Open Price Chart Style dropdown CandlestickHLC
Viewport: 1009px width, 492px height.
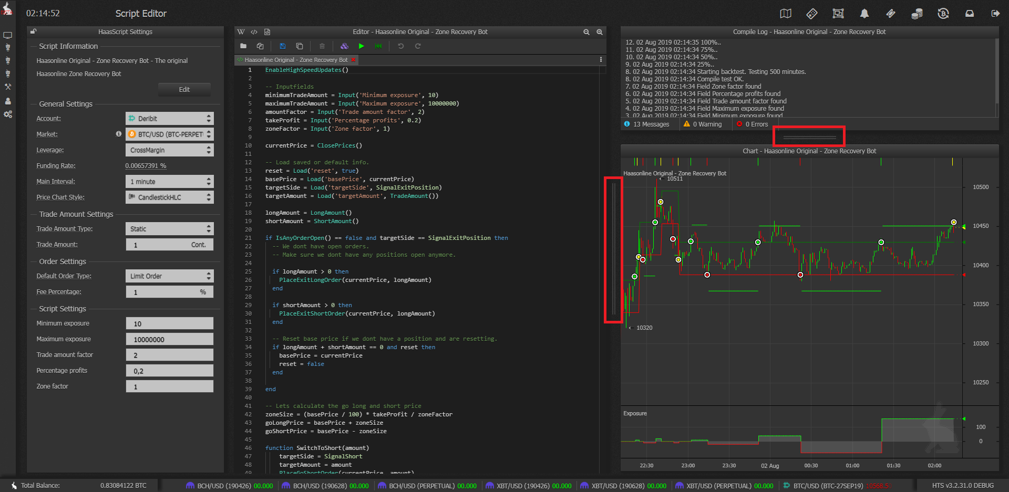pos(170,197)
